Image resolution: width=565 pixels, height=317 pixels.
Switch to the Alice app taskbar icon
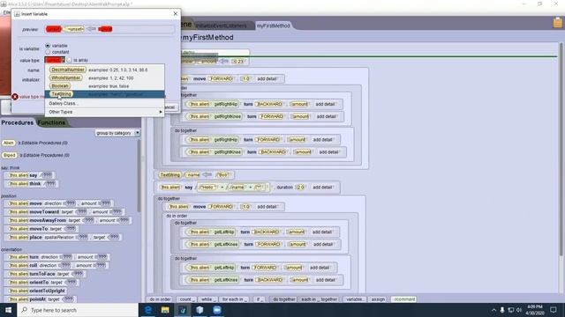click(x=183, y=310)
